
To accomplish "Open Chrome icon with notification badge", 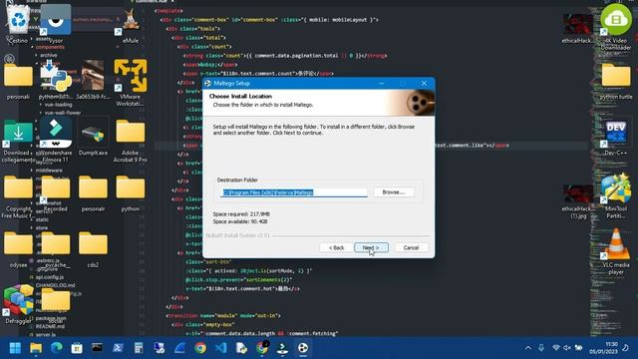I will tap(262, 348).
